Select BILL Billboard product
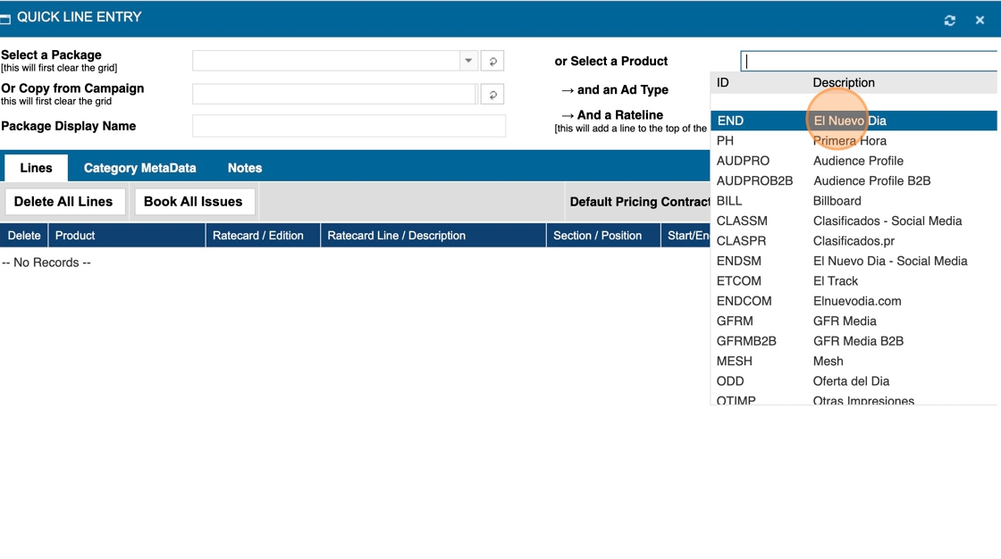Viewport: 1001px width, 559px height. point(854,201)
